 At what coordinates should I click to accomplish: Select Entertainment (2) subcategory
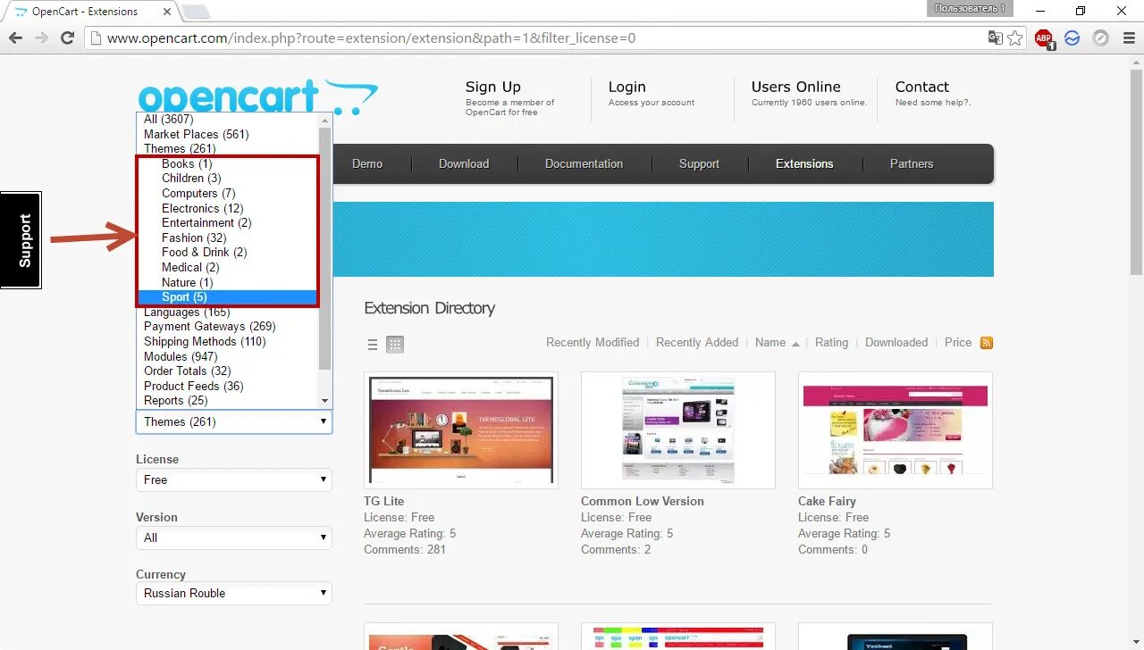coord(228,222)
